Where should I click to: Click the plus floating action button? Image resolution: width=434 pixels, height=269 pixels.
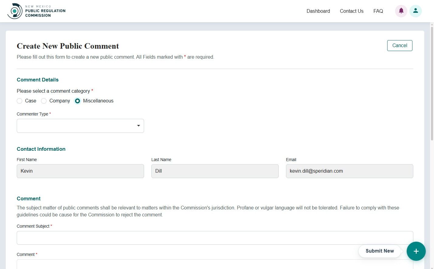[x=416, y=251]
